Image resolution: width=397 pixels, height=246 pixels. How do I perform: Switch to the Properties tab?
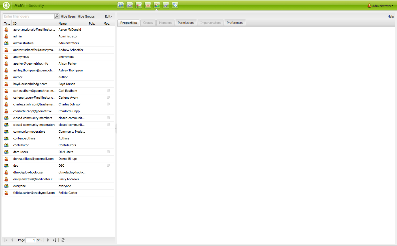[x=129, y=23]
